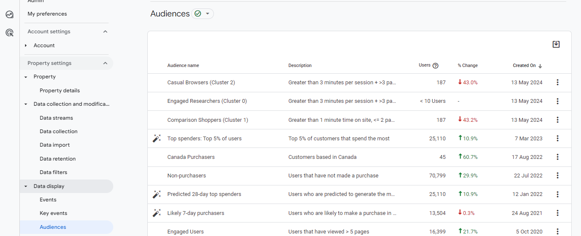Open Data import

coord(55,145)
